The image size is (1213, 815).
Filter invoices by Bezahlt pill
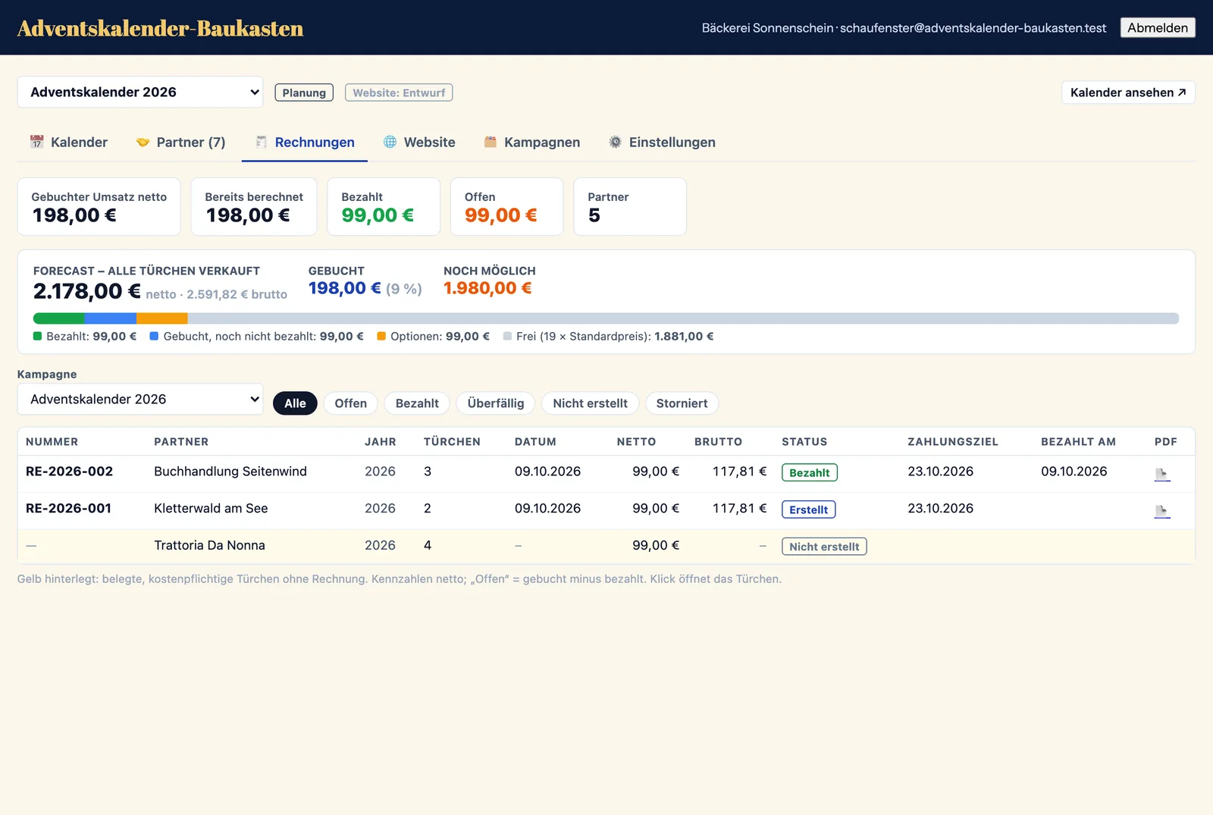[417, 403]
